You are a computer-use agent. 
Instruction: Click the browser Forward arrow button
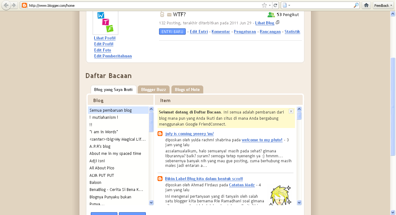(x=14, y=5)
